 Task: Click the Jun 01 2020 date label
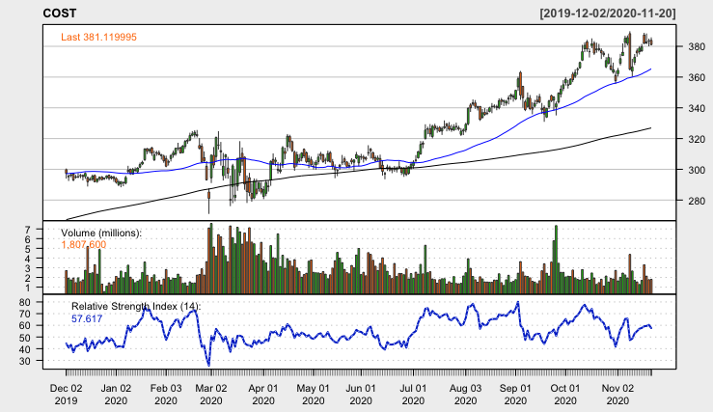point(361,395)
